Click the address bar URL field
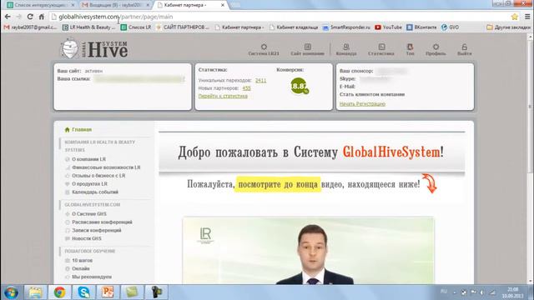 (x=280, y=17)
